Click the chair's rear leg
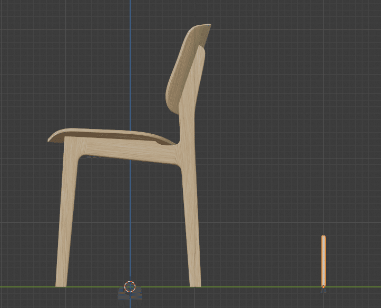381x308 pixels. coord(191,218)
